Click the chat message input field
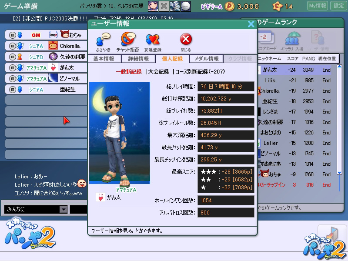348x261 pixels. 79,209
